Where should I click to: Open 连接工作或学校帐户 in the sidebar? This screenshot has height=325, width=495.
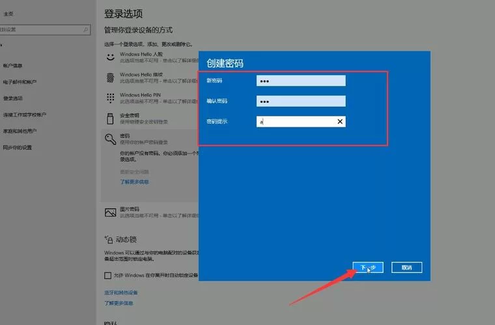pyautogui.click(x=25, y=114)
